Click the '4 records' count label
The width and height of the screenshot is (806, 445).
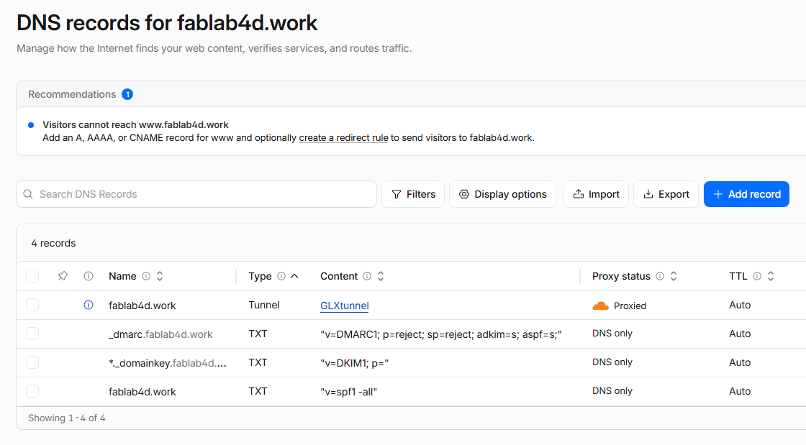(53, 243)
